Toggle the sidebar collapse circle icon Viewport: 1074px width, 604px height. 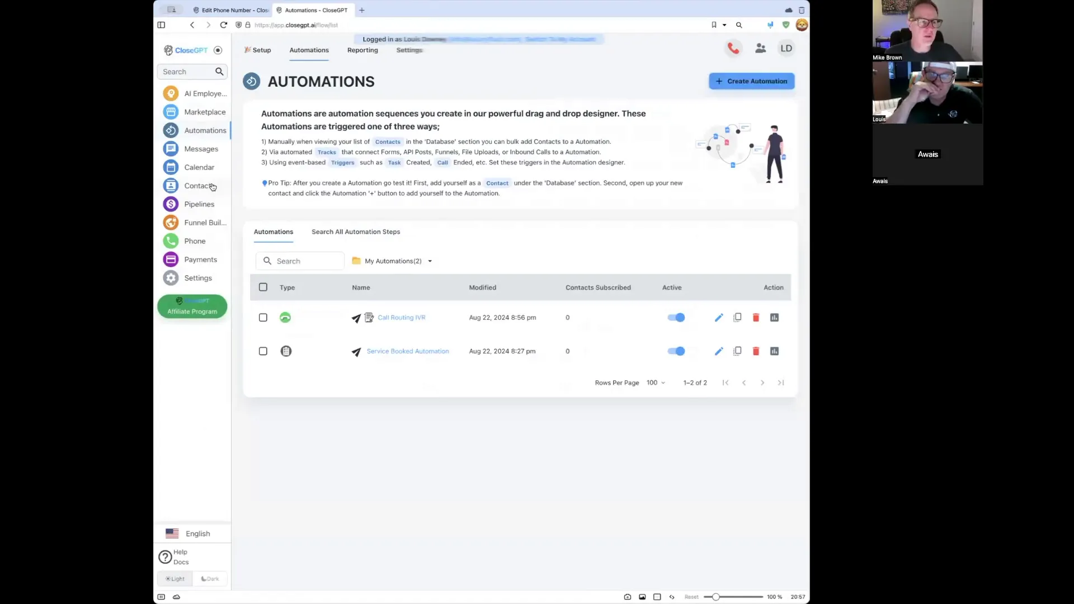click(x=218, y=50)
